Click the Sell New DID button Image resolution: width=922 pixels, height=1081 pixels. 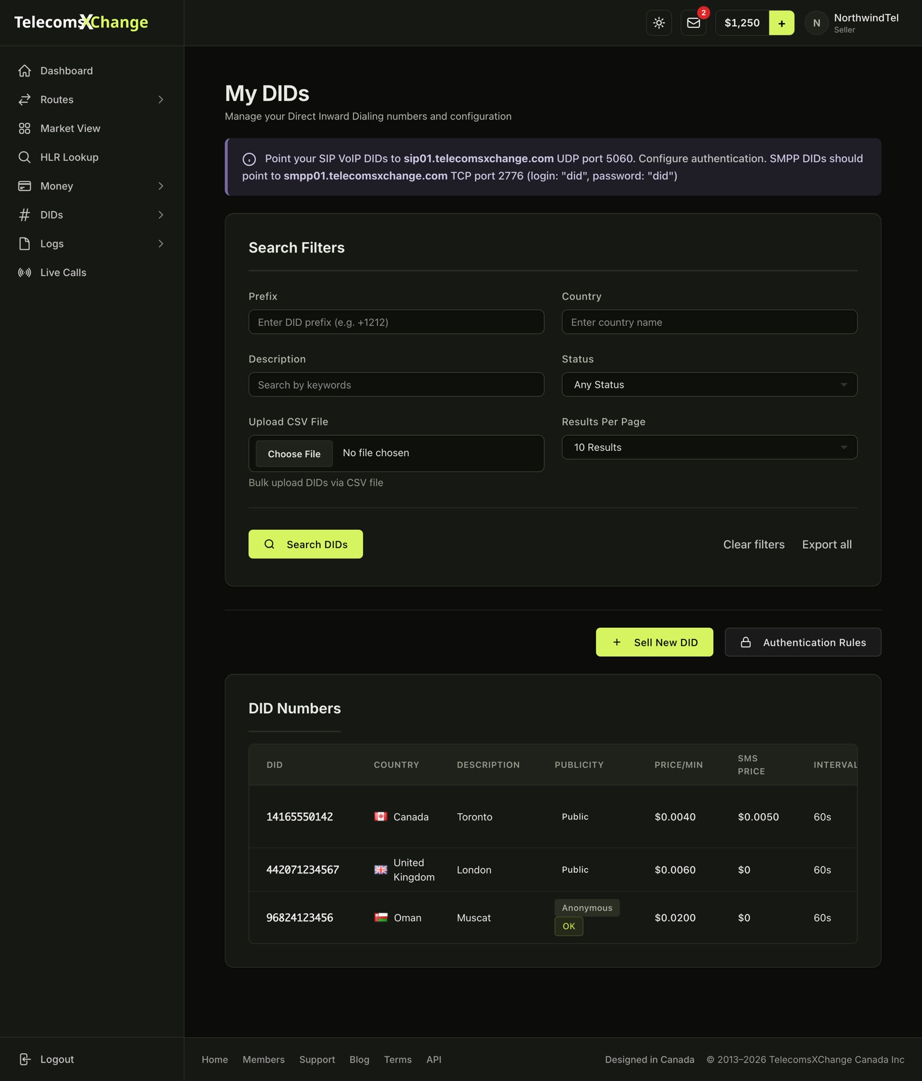coord(654,642)
